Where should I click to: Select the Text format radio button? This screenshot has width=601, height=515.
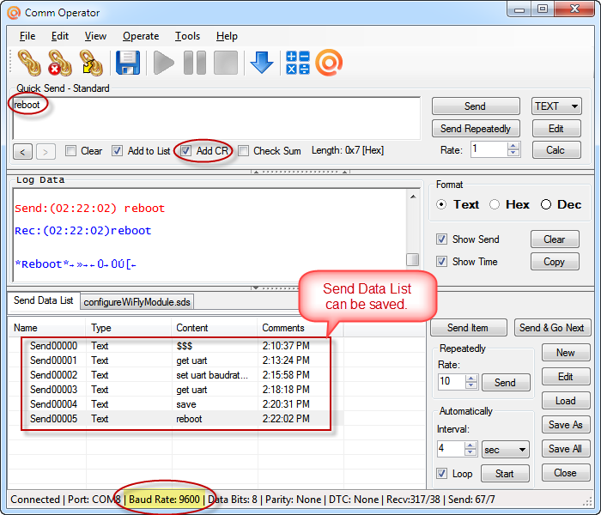point(441,204)
